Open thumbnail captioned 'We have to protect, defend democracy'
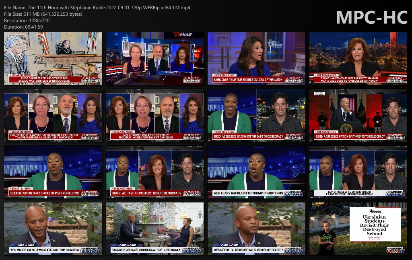 tap(154, 172)
